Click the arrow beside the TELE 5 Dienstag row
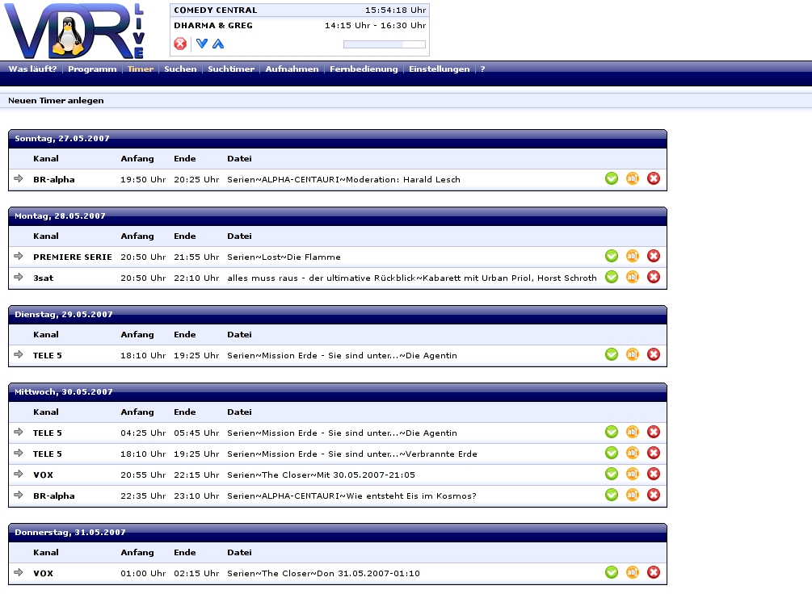The width and height of the screenshot is (812, 594). tap(19, 354)
